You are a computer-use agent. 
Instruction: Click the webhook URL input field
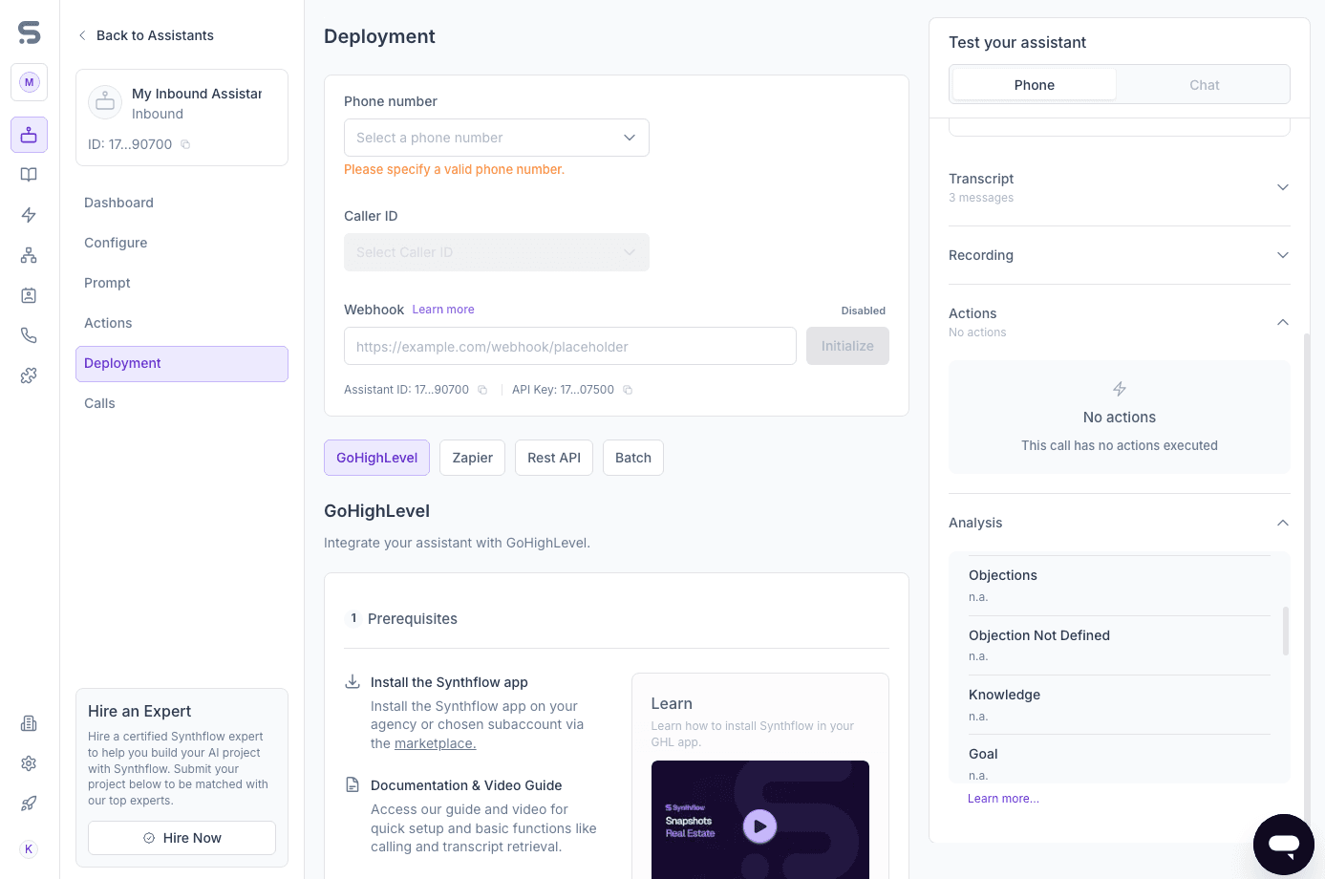pos(569,346)
